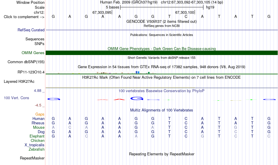Click the 100 Vert. Cons track label

pos(16,98)
